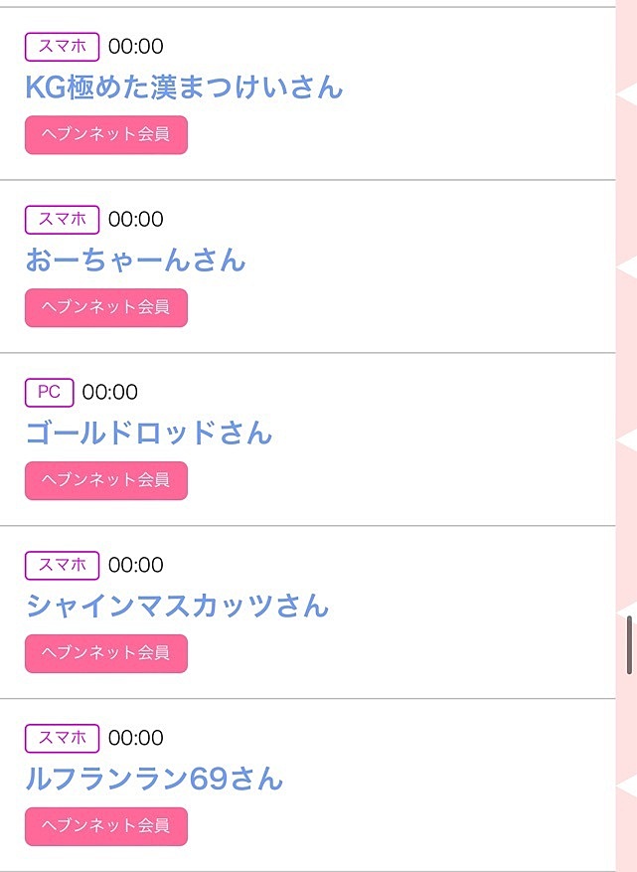Click ヘブンネット会員 badge under シャインマスカッツさん
The height and width of the screenshot is (872, 637).
[x=106, y=653]
